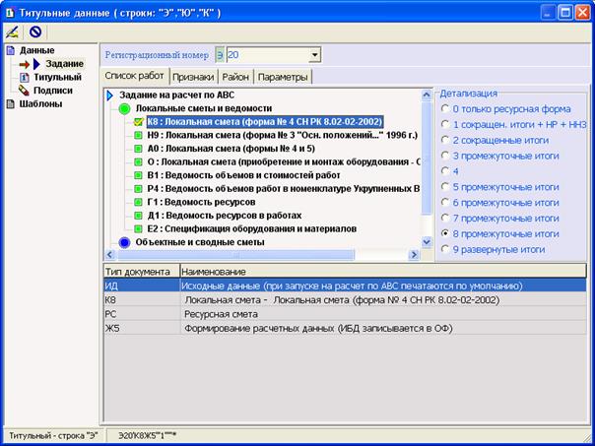Image resolution: width=595 pixels, height=446 pixels.
Task: Open the Регистрационный номер dropdown arrow
Action: (x=314, y=55)
